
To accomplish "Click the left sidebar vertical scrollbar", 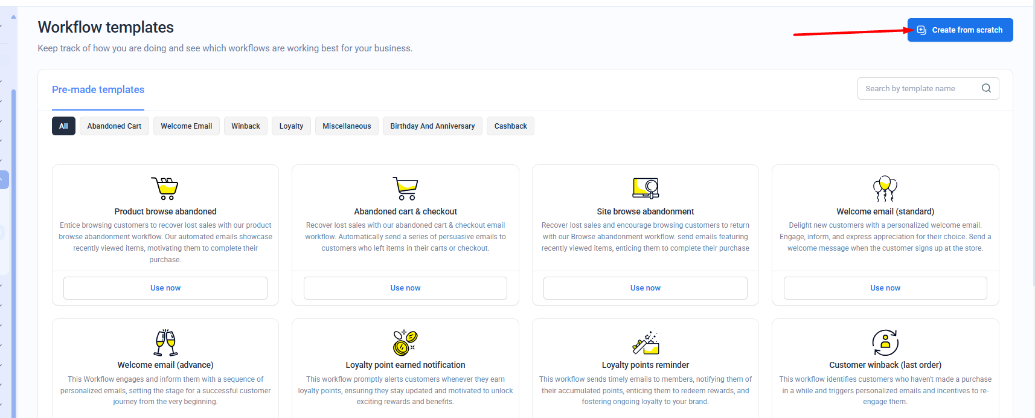I will (x=13, y=242).
